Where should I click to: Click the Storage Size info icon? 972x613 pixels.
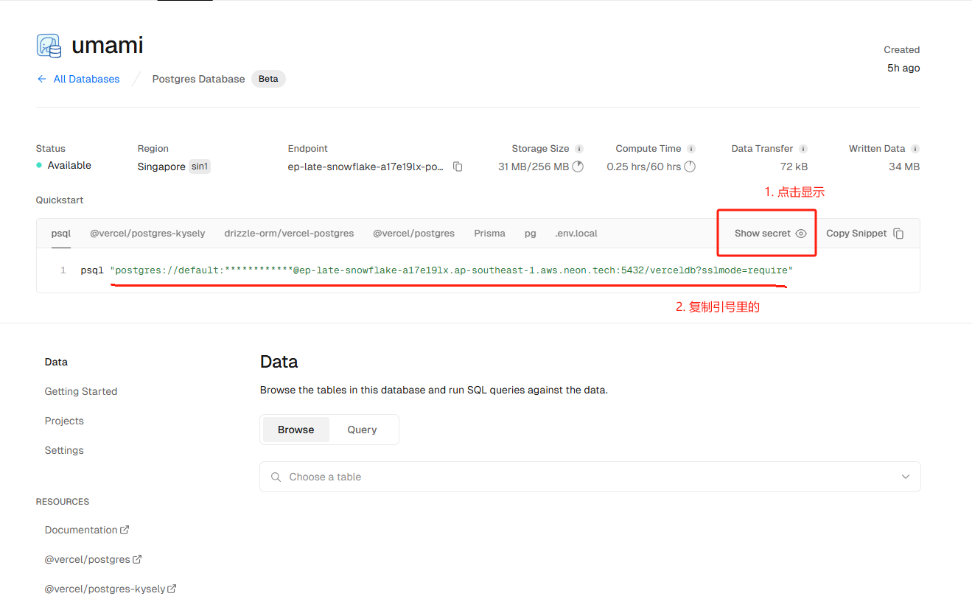pos(579,149)
